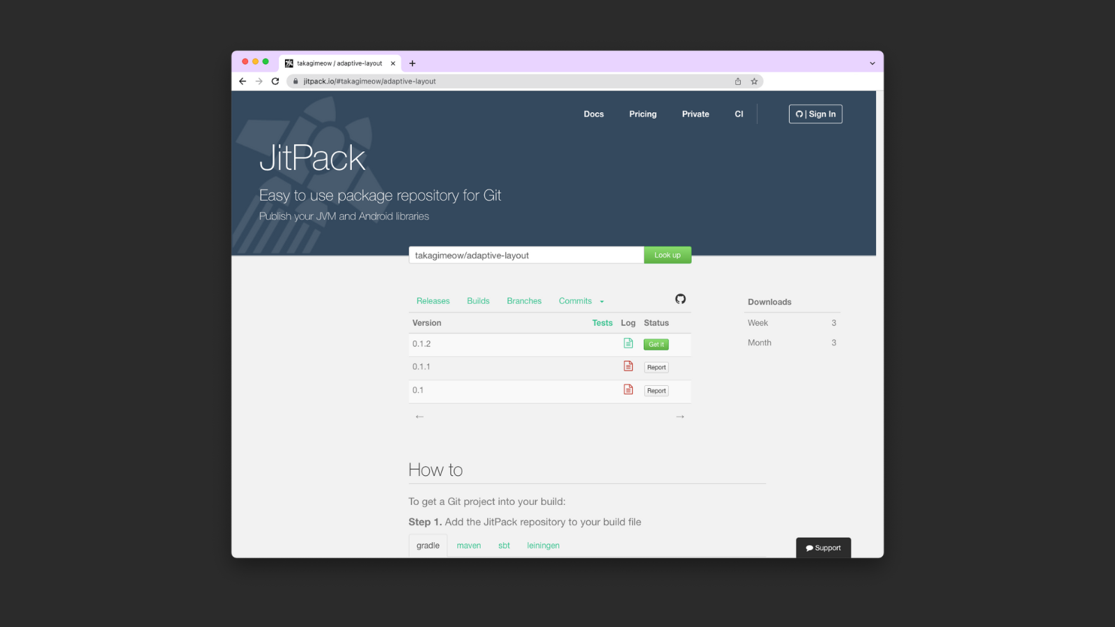Click the Week downloads row
The image size is (1115, 627).
tap(792, 323)
